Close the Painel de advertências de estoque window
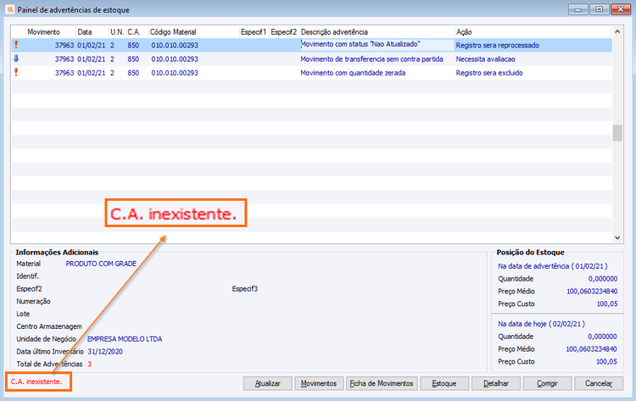 point(621,9)
